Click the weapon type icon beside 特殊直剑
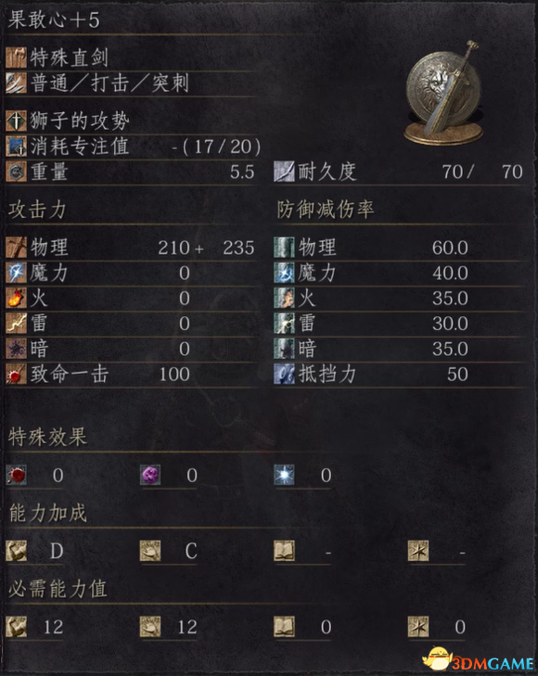The width and height of the screenshot is (538, 676). (x=17, y=57)
